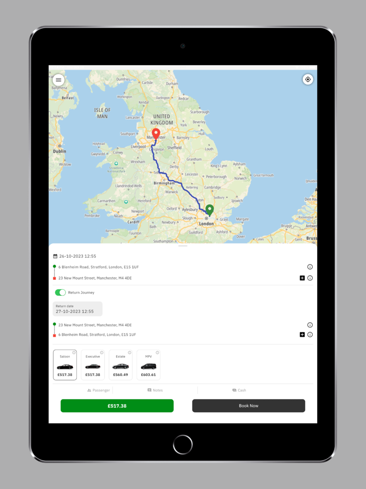Click the red Manchester destination pin
Viewport: 366px width, 489px height.
[x=156, y=134]
